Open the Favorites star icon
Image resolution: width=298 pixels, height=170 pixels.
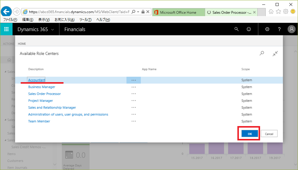(278, 12)
